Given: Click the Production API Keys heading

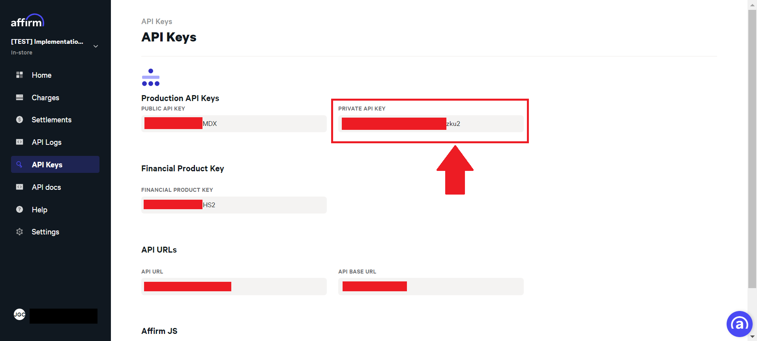Looking at the screenshot, I should (x=180, y=98).
